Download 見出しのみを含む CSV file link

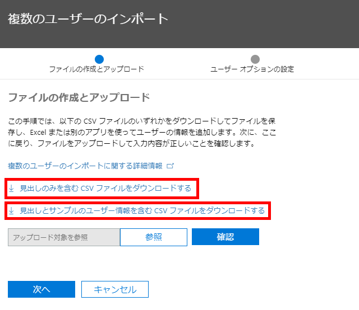click(x=105, y=189)
